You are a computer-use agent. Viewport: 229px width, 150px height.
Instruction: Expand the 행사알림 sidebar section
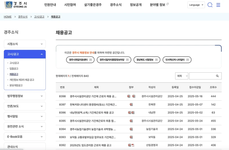[25, 116]
